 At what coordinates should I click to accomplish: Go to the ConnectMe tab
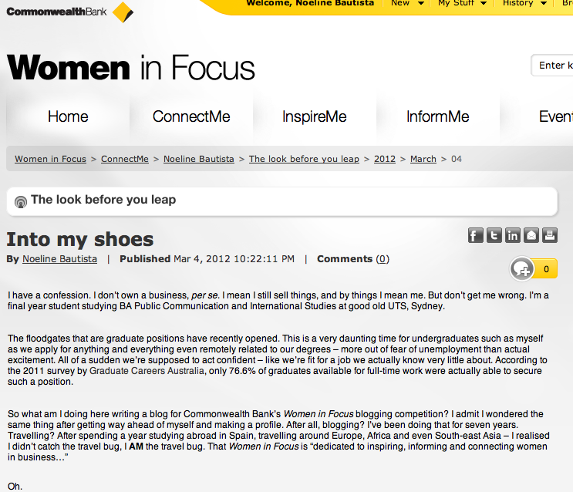pos(191,116)
